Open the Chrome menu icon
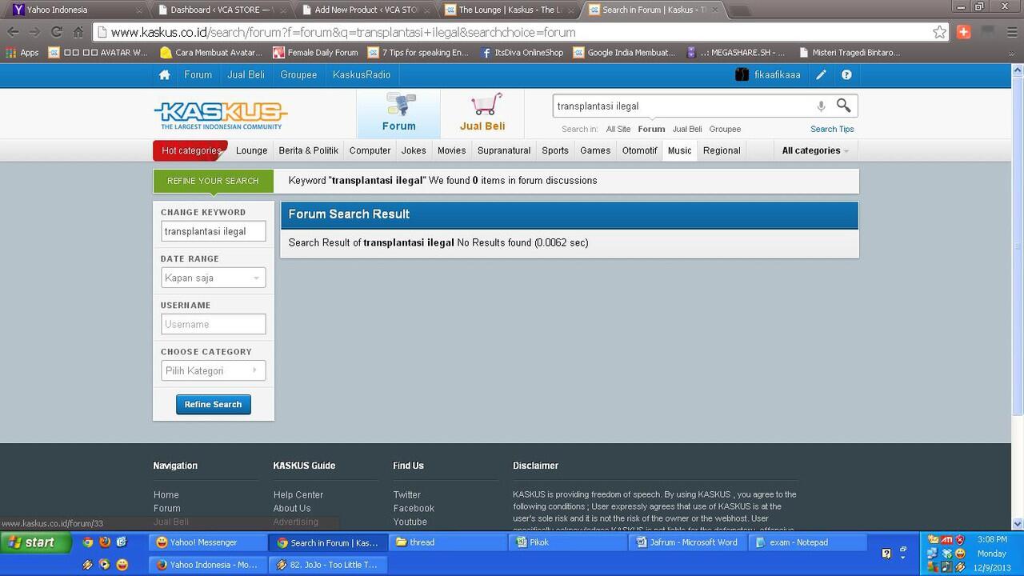 tap(1010, 32)
